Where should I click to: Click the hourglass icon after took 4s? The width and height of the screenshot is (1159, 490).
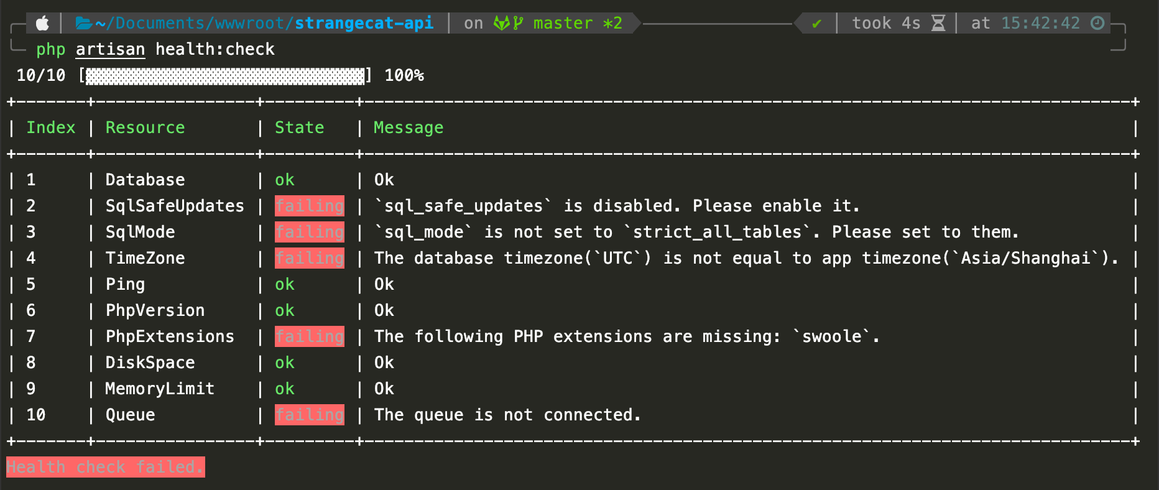click(938, 24)
